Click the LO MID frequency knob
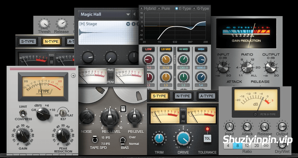 [x=166, y=59]
